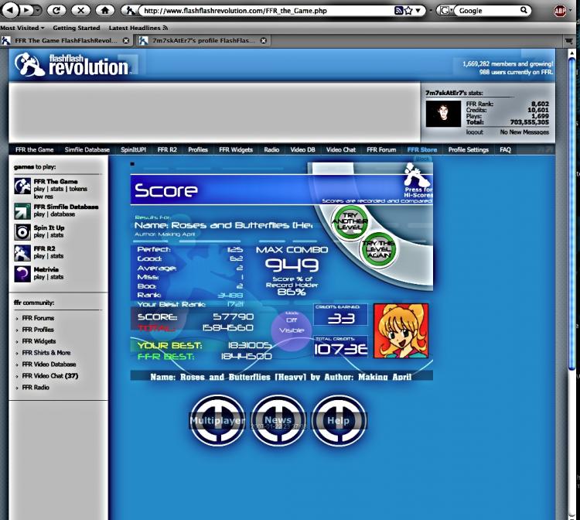Screen dimensions: 580x520
Task: Click the Metrivia game icon
Action: coord(22,273)
